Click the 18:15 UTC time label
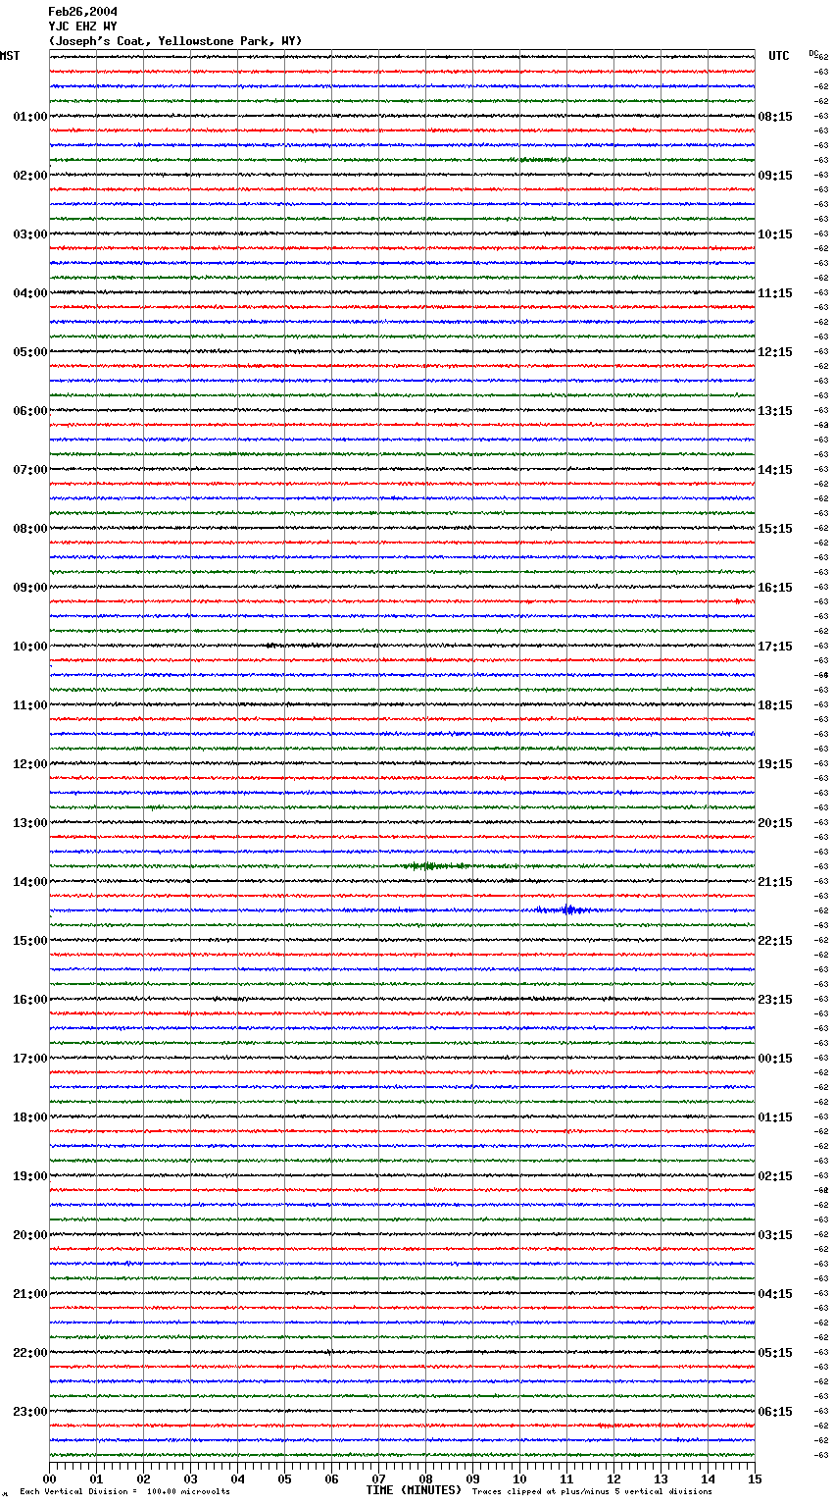Screen dimensions: 833x1505 (775, 705)
